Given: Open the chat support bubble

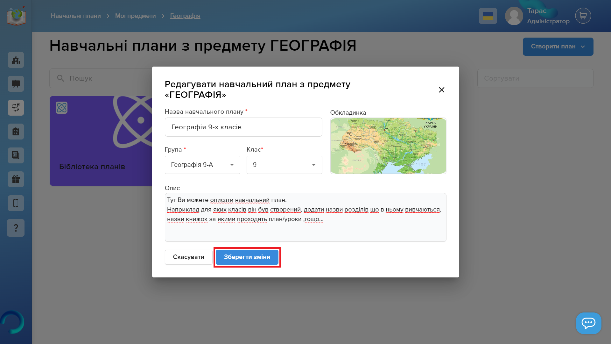Looking at the screenshot, I should click(x=588, y=323).
